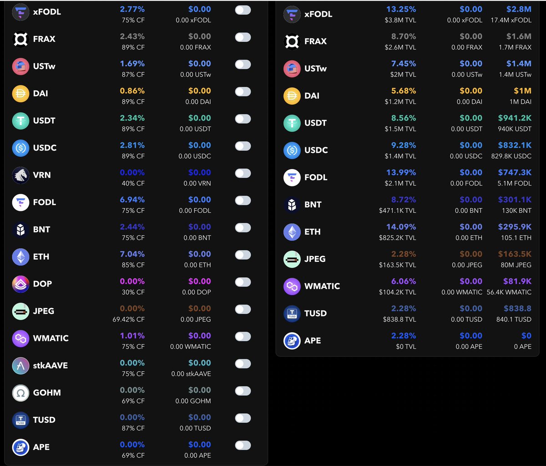Click the APE icon in left panel
Viewport: 546px width, 466px height.
[20, 447]
